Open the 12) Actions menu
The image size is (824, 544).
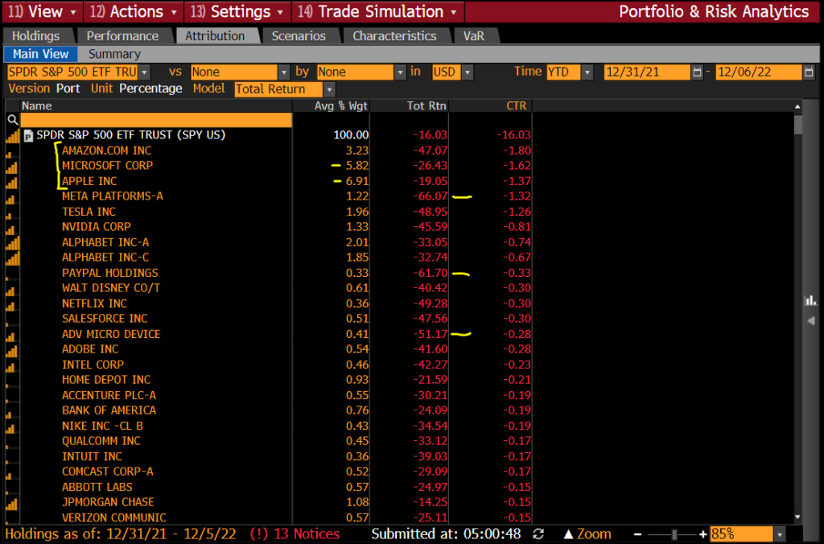click(133, 11)
